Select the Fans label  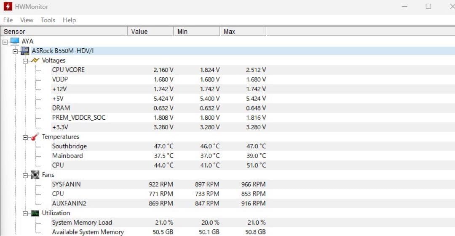point(48,175)
